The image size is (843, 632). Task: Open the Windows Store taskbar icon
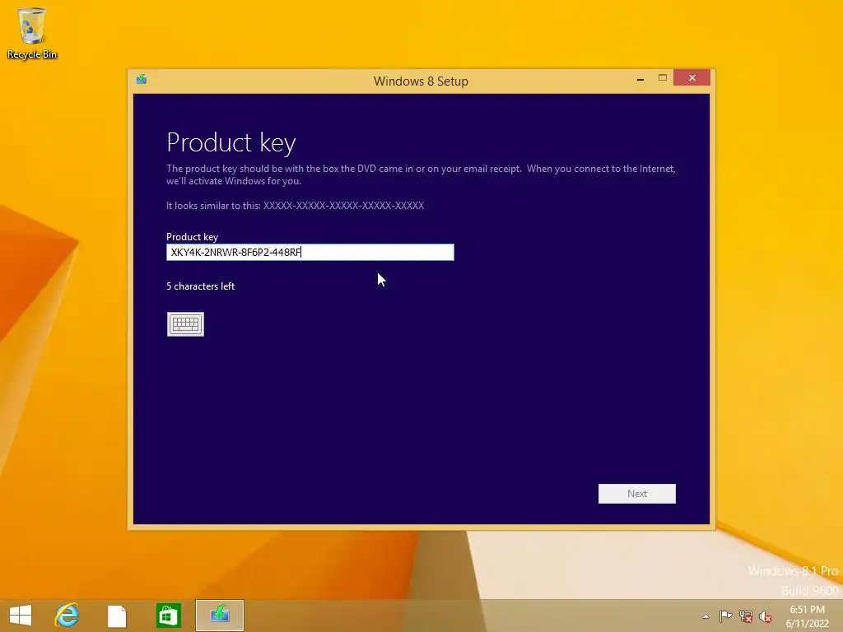click(x=168, y=616)
